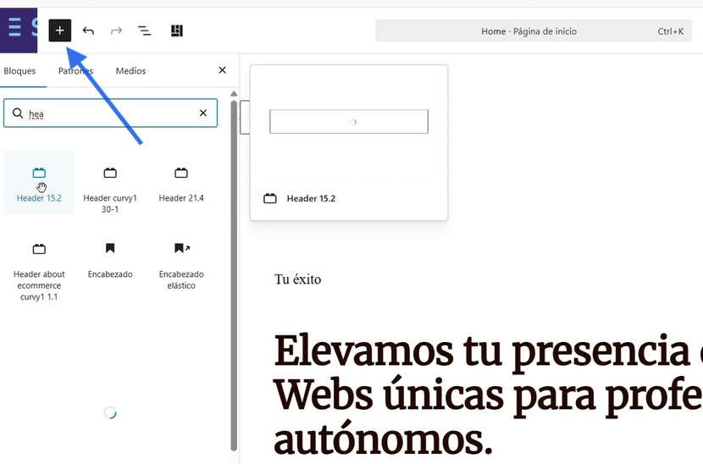The height and width of the screenshot is (464, 703).
Task: Insert the Encabezado block
Action: 110,258
